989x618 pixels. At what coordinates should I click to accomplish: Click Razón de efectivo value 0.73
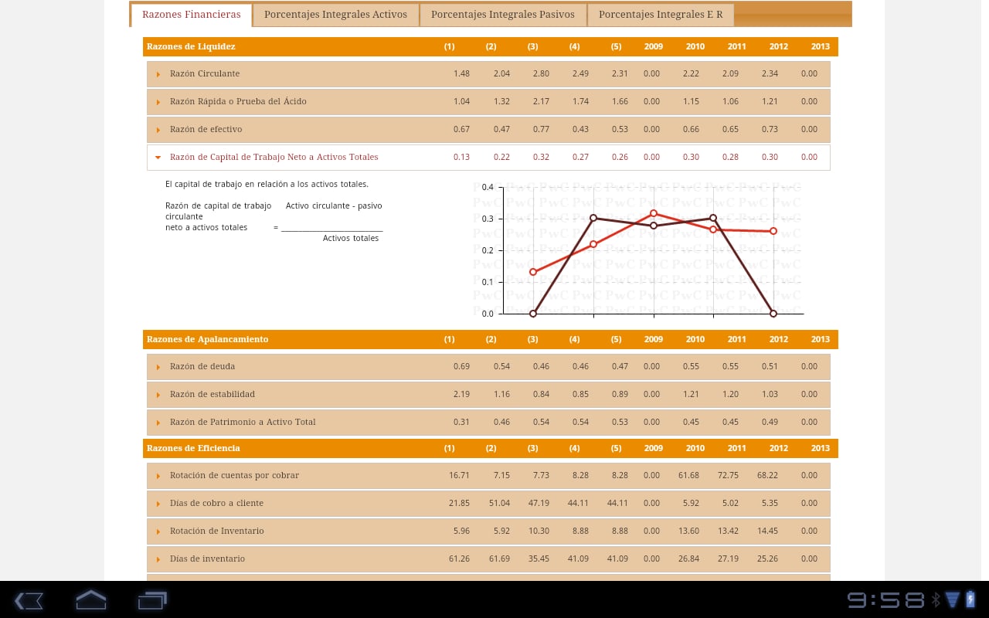tap(770, 129)
